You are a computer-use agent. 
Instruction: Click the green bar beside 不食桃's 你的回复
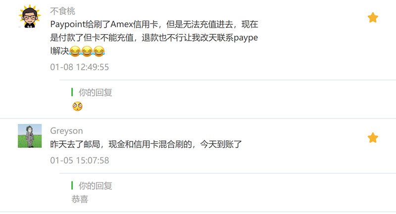pyautogui.click(x=72, y=92)
